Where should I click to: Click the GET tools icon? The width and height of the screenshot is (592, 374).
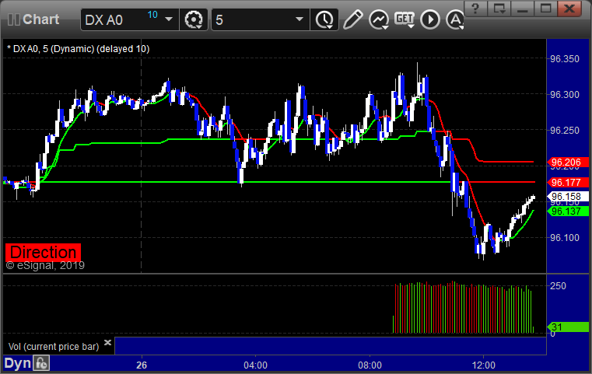click(405, 19)
